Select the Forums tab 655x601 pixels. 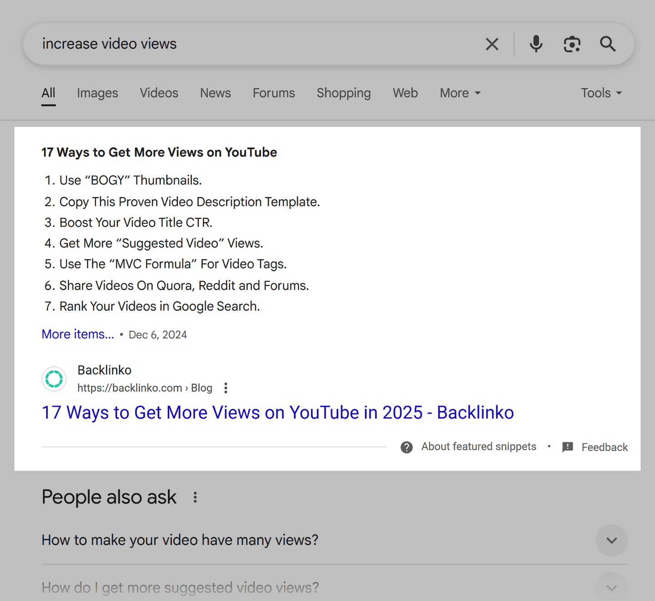coord(273,93)
